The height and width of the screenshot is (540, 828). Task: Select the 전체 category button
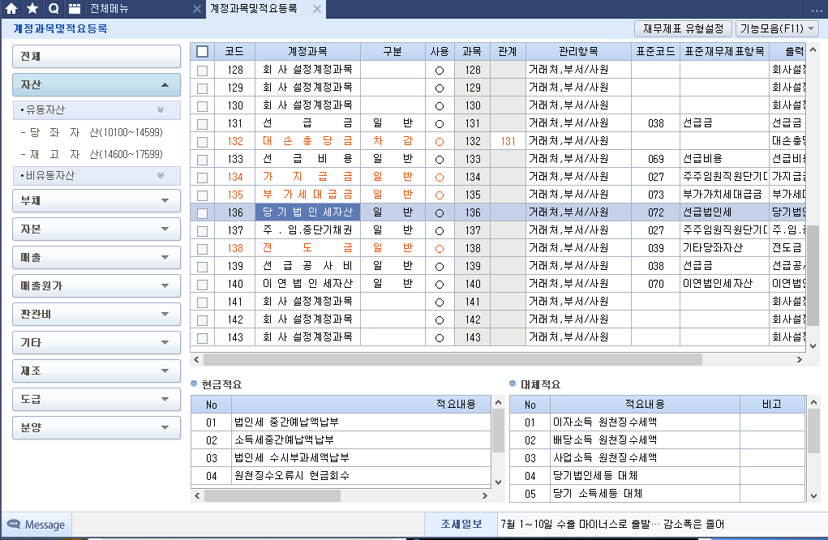(97, 57)
